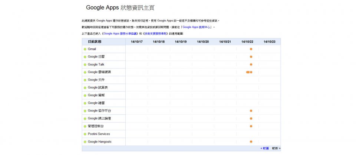Viewport: 356px width, 155px height.
Task: Open the orange incident dot in the Google 協作平台 row
Action: [251, 111]
